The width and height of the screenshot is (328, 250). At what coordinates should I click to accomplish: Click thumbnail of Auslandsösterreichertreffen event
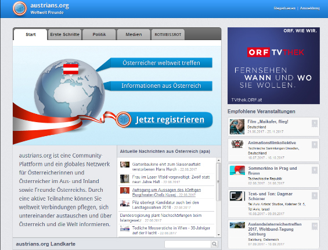[x=237, y=225]
